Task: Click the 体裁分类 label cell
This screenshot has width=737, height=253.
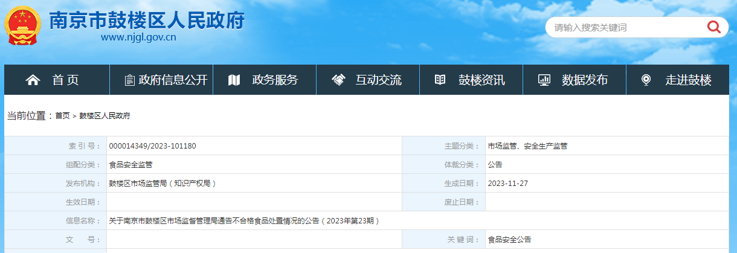Action: click(443, 165)
